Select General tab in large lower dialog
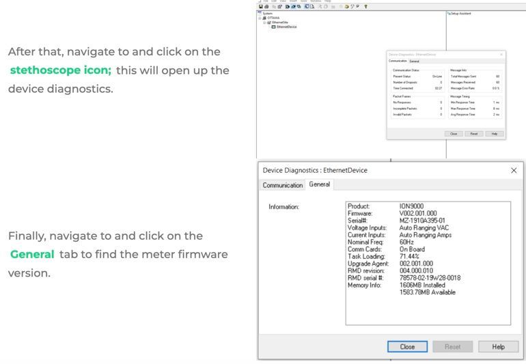526x364 pixels. tap(319, 184)
